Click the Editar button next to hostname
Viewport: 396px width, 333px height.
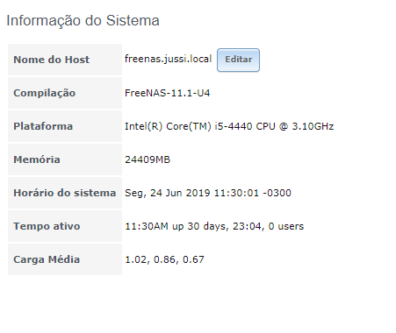[x=238, y=60]
